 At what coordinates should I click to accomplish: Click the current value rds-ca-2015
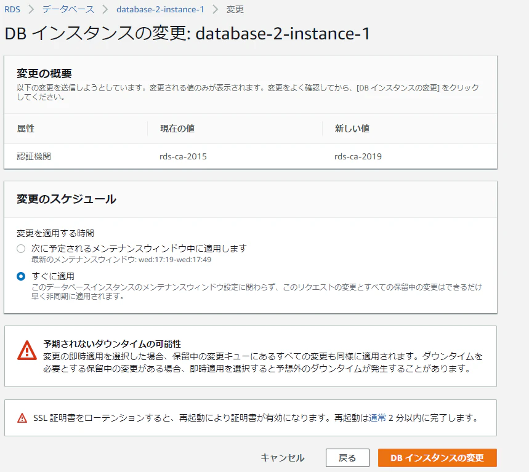(x=183, y=156)
